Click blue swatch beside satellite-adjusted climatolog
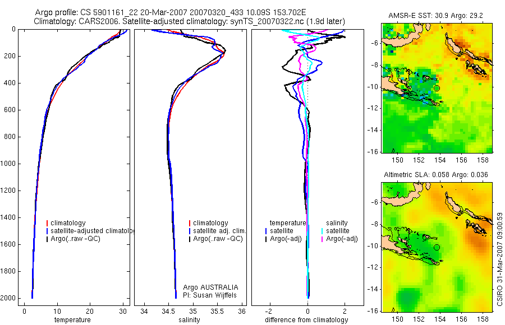 pos(47,231)
